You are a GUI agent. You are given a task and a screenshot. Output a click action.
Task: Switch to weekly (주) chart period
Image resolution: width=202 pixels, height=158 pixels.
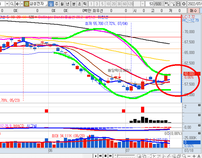point(56,4)
